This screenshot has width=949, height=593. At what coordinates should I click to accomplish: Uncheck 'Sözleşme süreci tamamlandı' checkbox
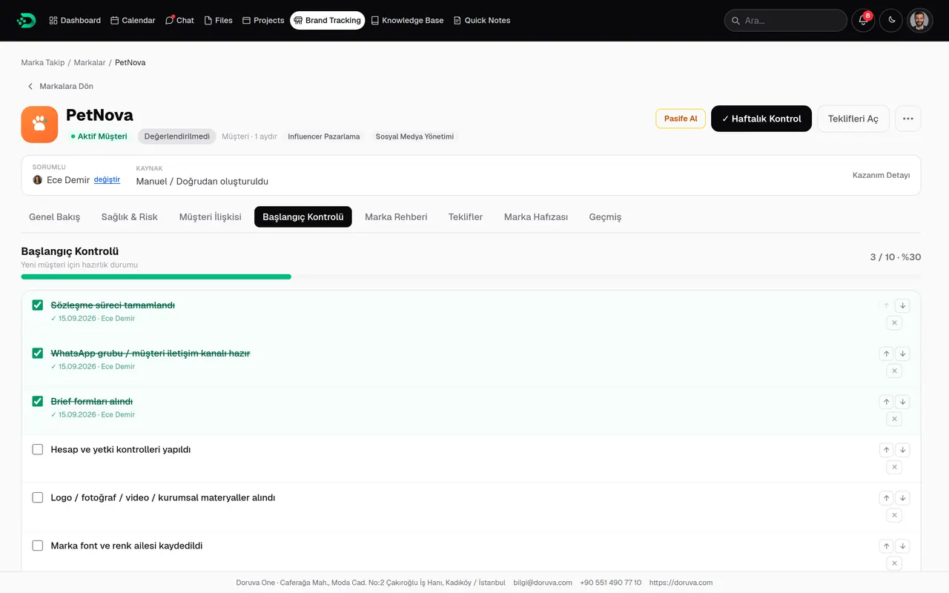coord(38,305)
